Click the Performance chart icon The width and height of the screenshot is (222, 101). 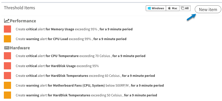[7, 21]
